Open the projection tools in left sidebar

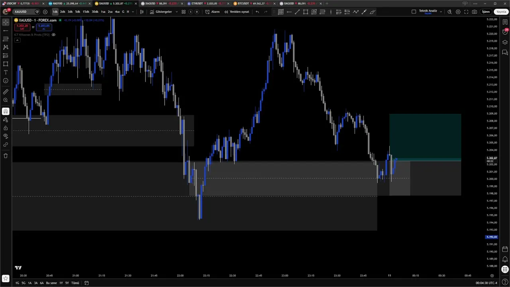(6, 55)
